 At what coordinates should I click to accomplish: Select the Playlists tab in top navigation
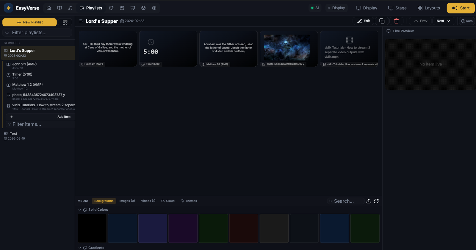(91, 8)
